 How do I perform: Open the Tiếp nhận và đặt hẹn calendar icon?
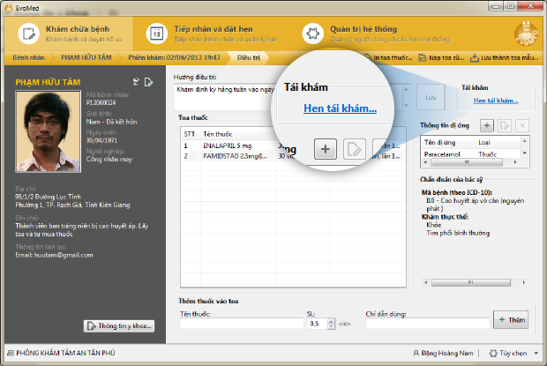pos(157,34)
